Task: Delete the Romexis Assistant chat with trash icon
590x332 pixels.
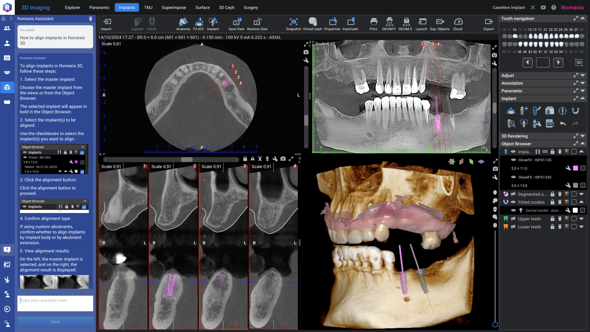Action: click(91, 19)
